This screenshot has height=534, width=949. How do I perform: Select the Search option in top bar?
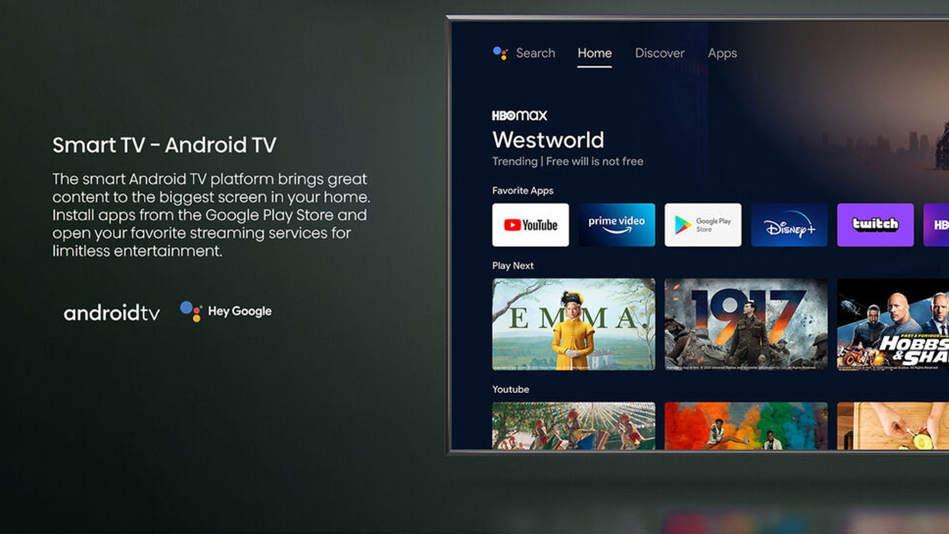(x=535, y=53)
